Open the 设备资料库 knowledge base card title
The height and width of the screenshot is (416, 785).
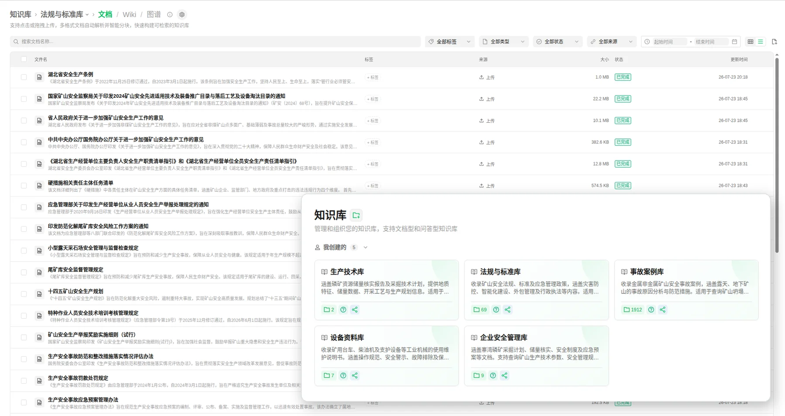[347, 337]
